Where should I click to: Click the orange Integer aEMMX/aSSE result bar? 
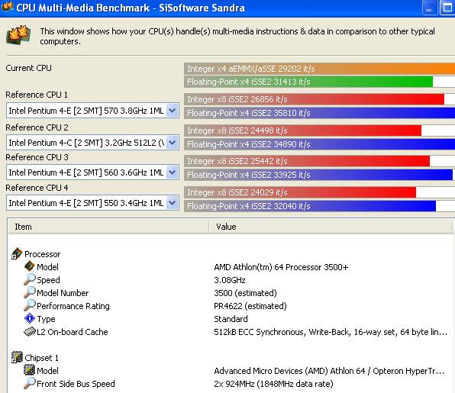(x=319, y=69)
